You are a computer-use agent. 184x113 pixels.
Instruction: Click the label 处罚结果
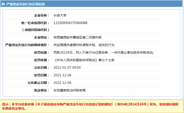(42, 52)
